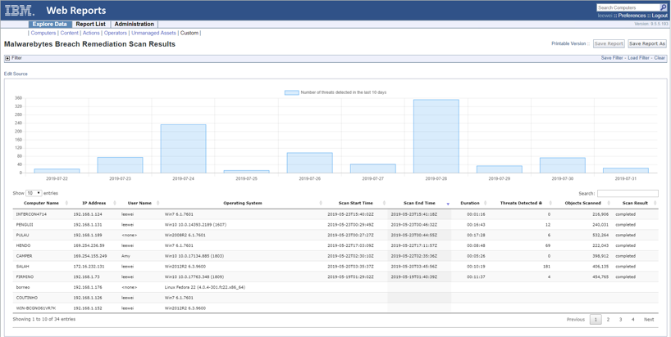Select the COUTINHO computer name cell
Viewport: 671px width, 337px height.
[25, 299]
